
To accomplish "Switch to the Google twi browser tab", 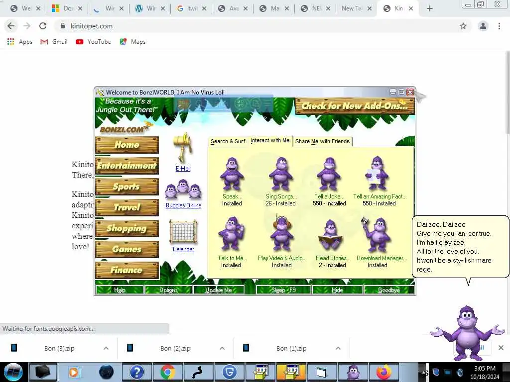I will (x=192, y=8).
